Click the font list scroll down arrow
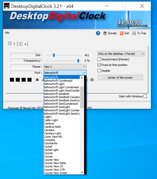 82,172
